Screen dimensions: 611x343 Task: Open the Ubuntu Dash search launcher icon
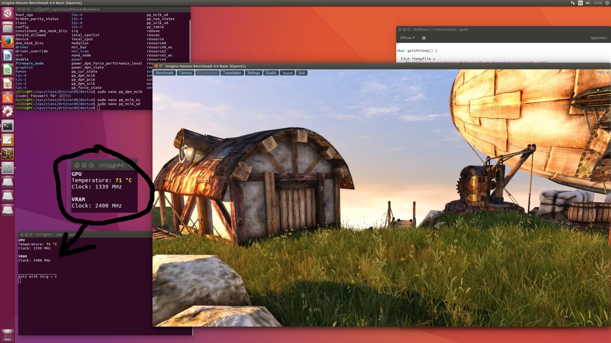point(7,13)
